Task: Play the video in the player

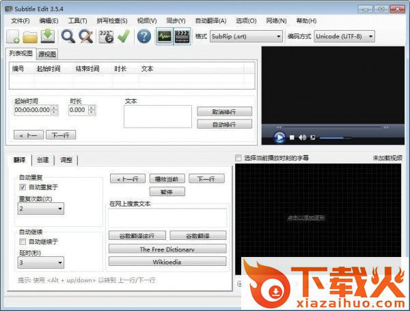Action: click(x=279, y=137)
